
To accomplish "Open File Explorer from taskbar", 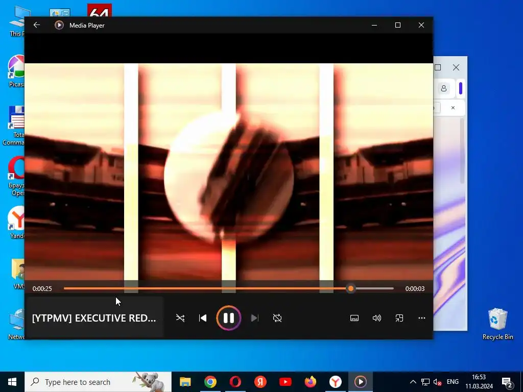I will pos(185,382).
